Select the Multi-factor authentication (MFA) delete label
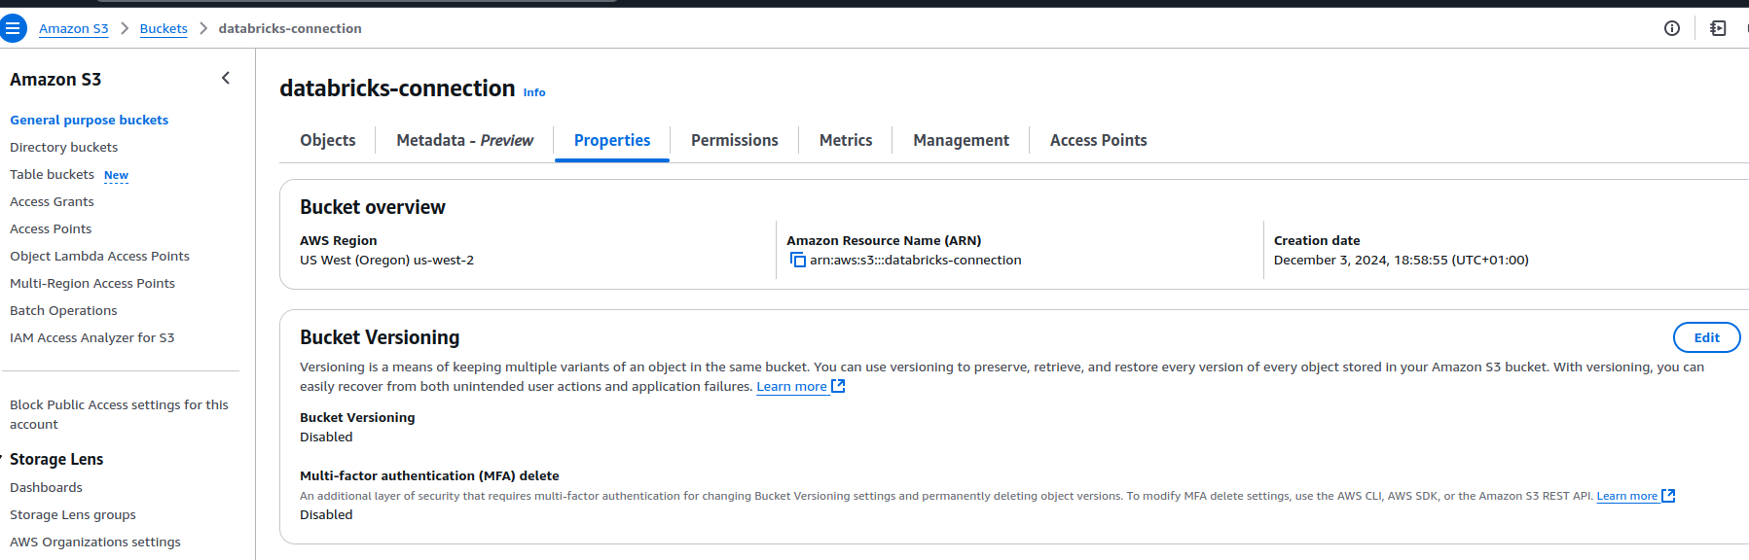 point(429,475)
